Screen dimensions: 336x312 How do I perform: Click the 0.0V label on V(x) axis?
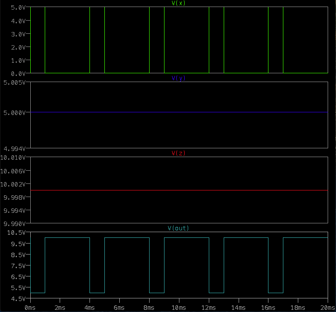click(18, 74)
